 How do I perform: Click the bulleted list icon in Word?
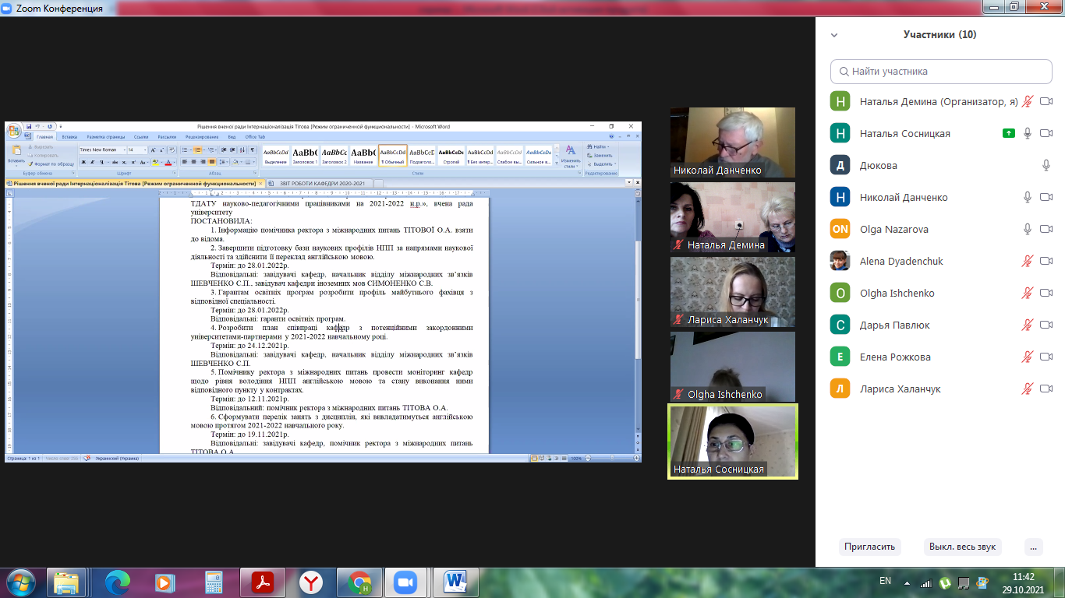[x=186, y=149]
